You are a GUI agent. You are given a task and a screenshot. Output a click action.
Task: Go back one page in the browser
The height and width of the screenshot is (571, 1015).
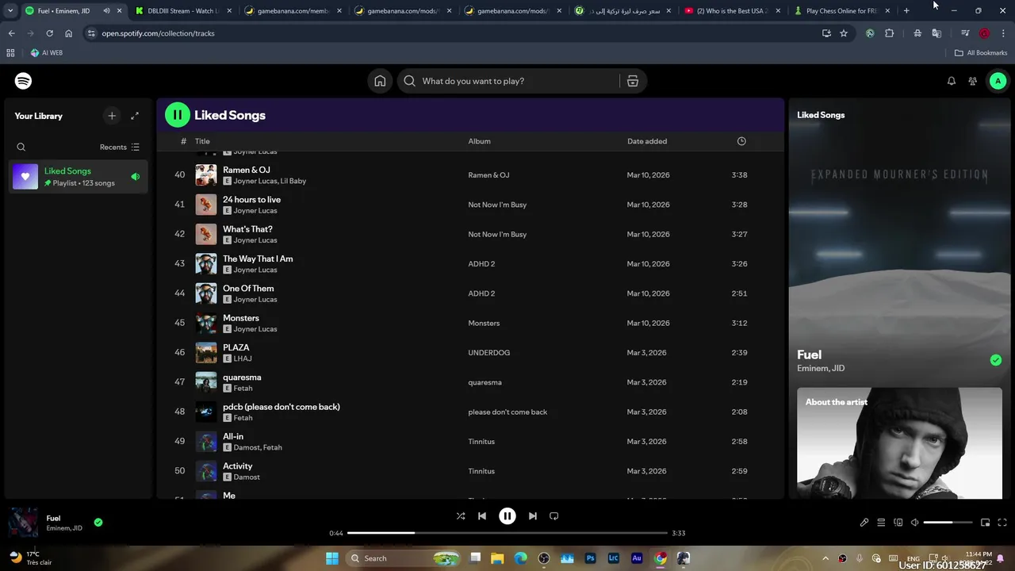tap(11, 33)
